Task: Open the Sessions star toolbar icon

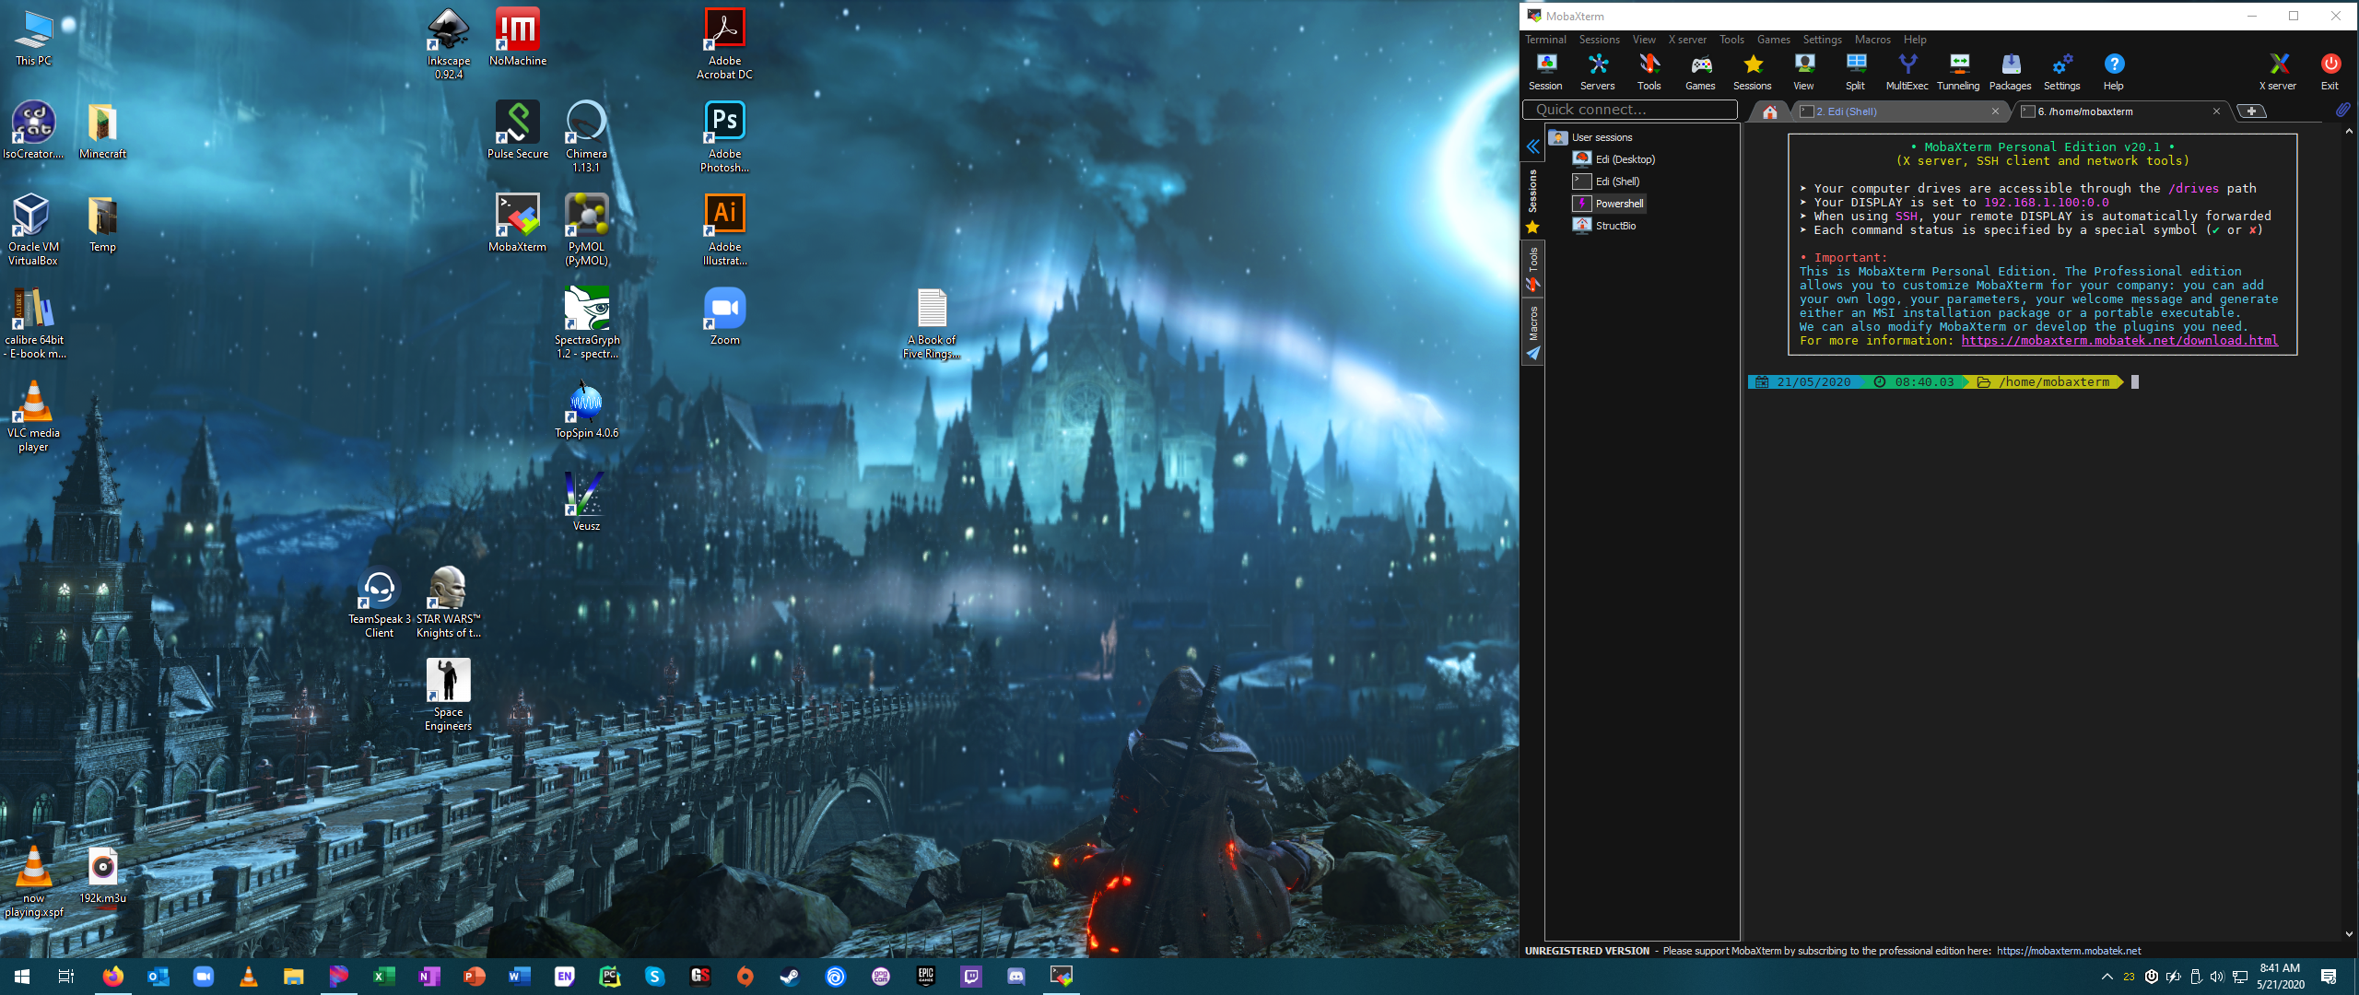Action: [x=1752, y=72]
